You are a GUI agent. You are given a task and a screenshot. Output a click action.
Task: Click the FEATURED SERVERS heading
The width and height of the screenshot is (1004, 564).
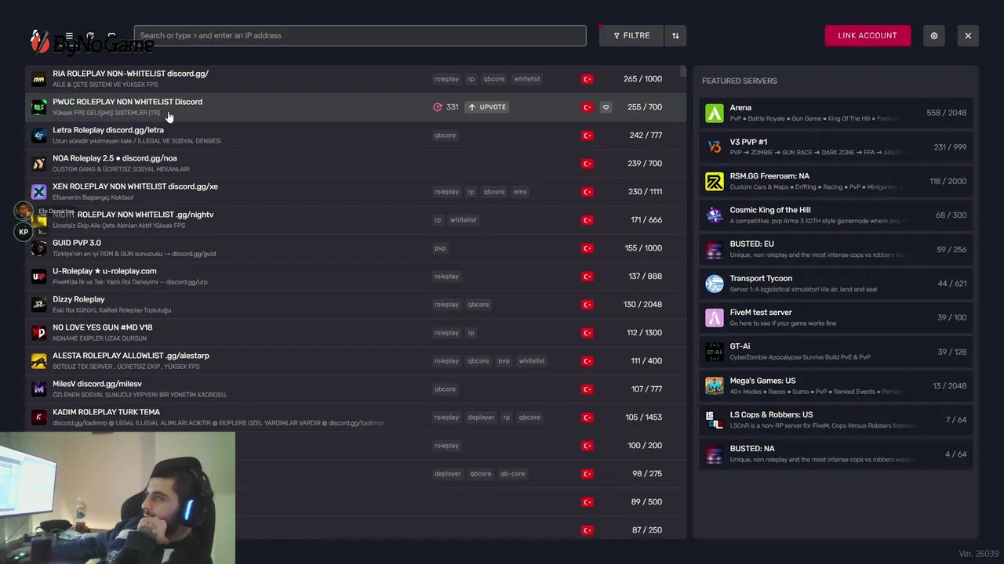point(740,81)
